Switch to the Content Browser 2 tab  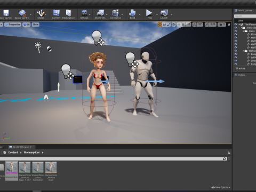(x=22, y=147)
